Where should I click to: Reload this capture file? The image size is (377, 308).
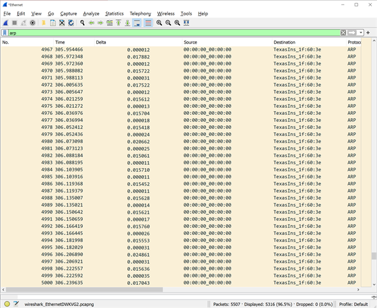click(71, 23)
